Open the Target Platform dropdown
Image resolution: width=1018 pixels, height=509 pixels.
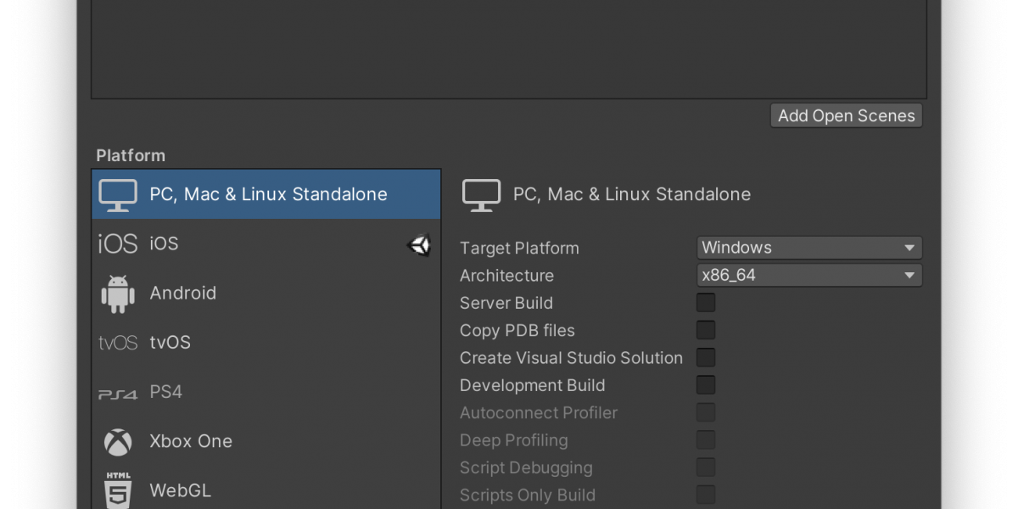tap(809, 248)
